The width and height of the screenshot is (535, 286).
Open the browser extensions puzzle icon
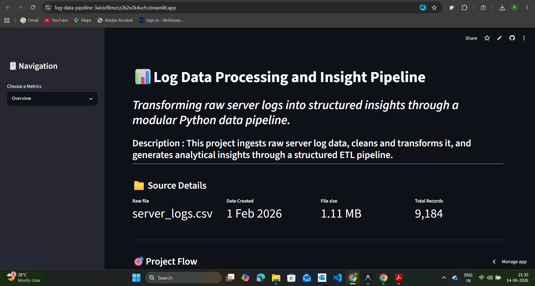point(465,8)
